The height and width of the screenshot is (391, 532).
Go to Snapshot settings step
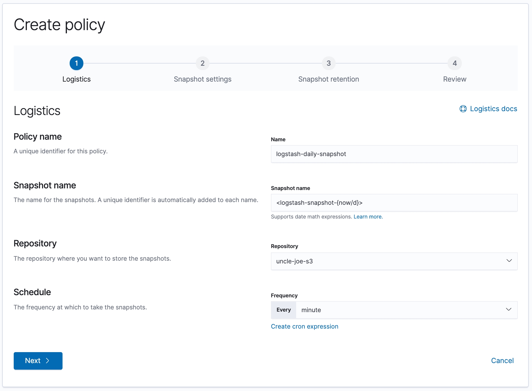click(202, 79)
